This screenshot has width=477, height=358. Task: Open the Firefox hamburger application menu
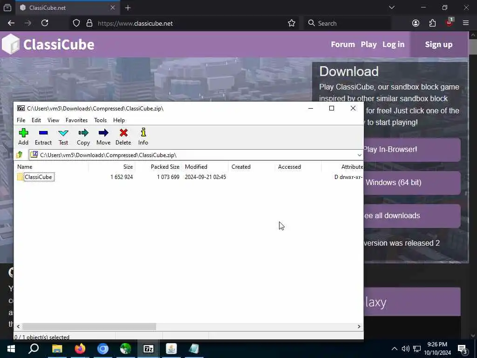466,23
